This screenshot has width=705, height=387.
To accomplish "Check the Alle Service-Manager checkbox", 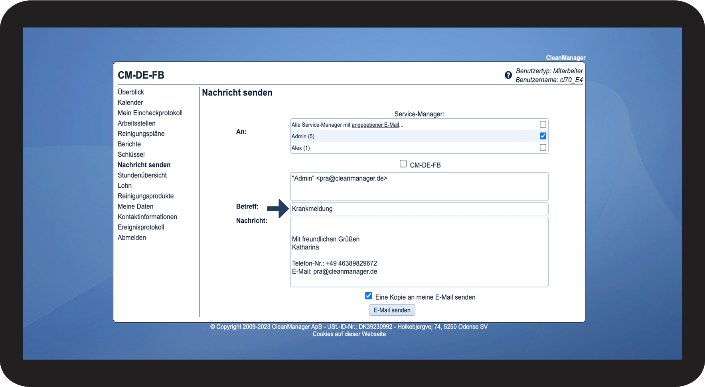I will point(543,124).
